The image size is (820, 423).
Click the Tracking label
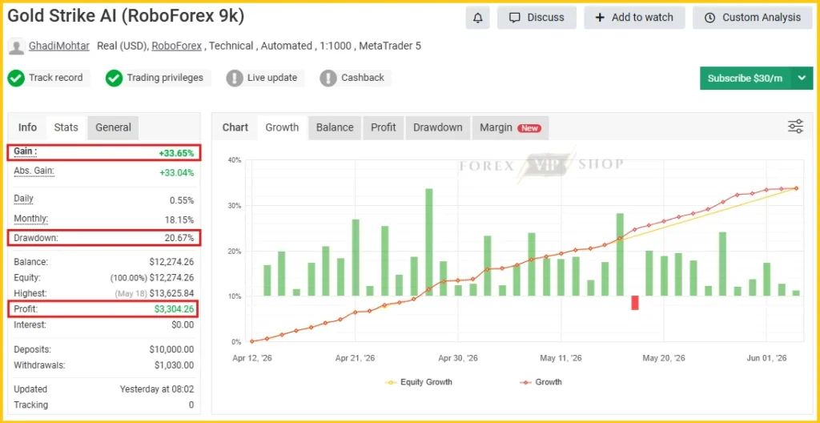[x=31, y=405]
